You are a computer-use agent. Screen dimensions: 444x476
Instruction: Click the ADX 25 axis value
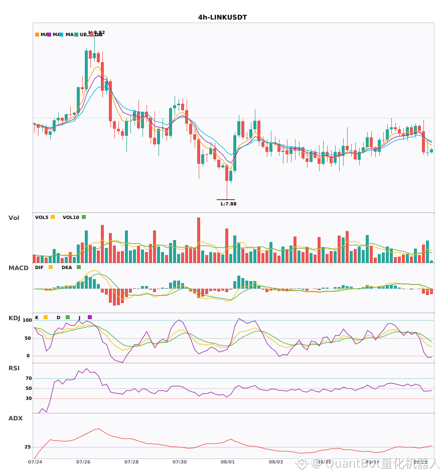(x=28, y=447)
